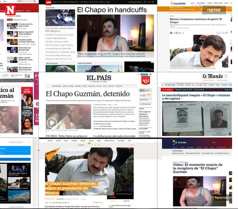Image resolution: width=238 pixels, height=209 pixels.
Task: Open El Chapo in handcuffs headline
Action: coord(112,10)
